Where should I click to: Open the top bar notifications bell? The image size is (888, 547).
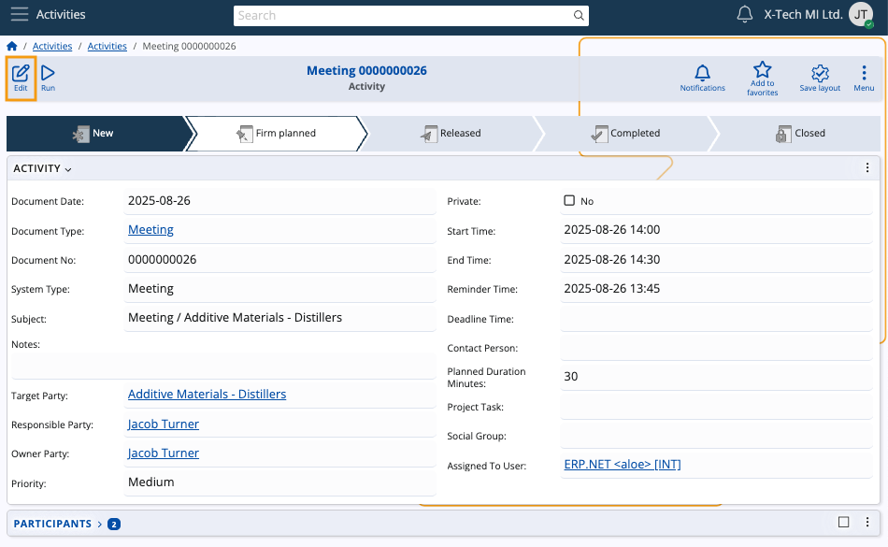[744, 14]
